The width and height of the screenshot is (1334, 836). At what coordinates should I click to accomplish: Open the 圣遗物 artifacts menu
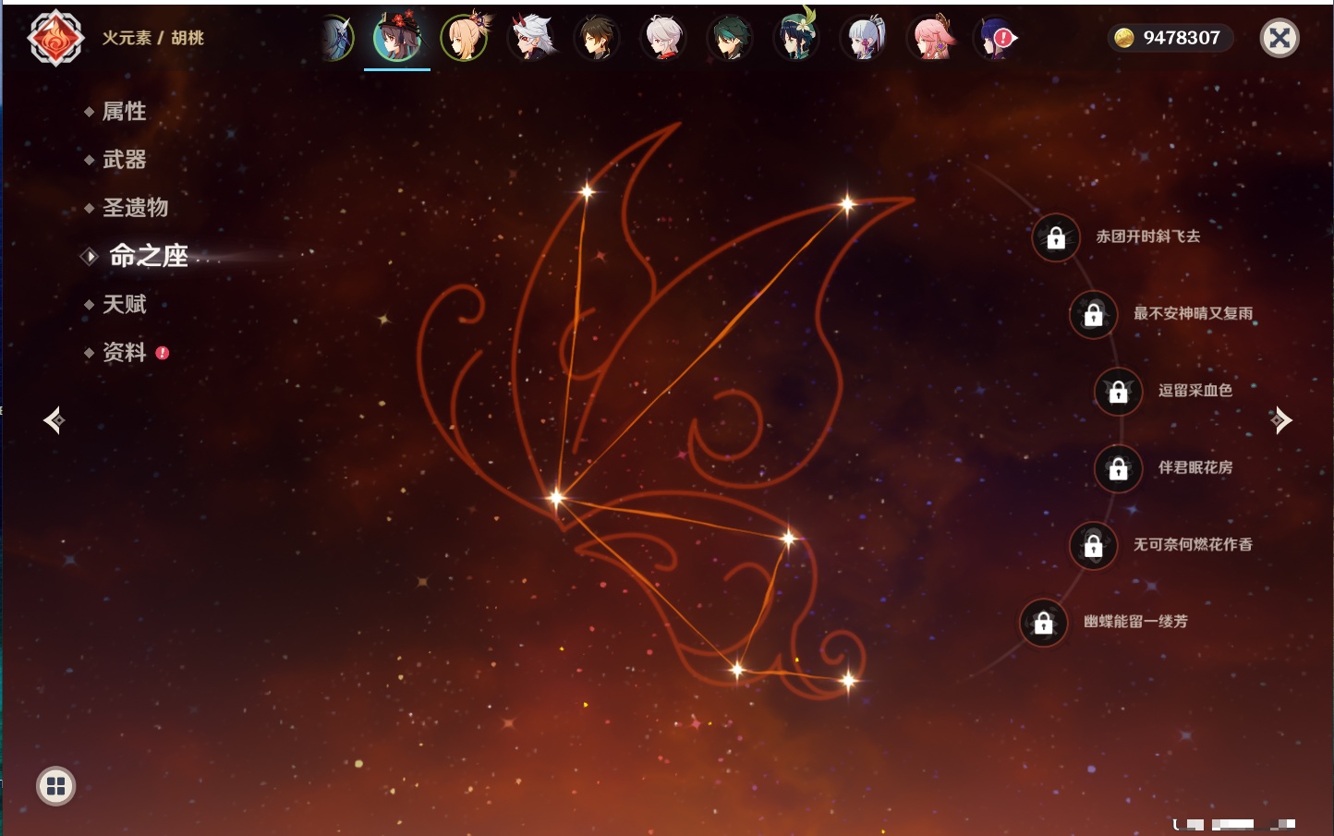coord(136,208)
